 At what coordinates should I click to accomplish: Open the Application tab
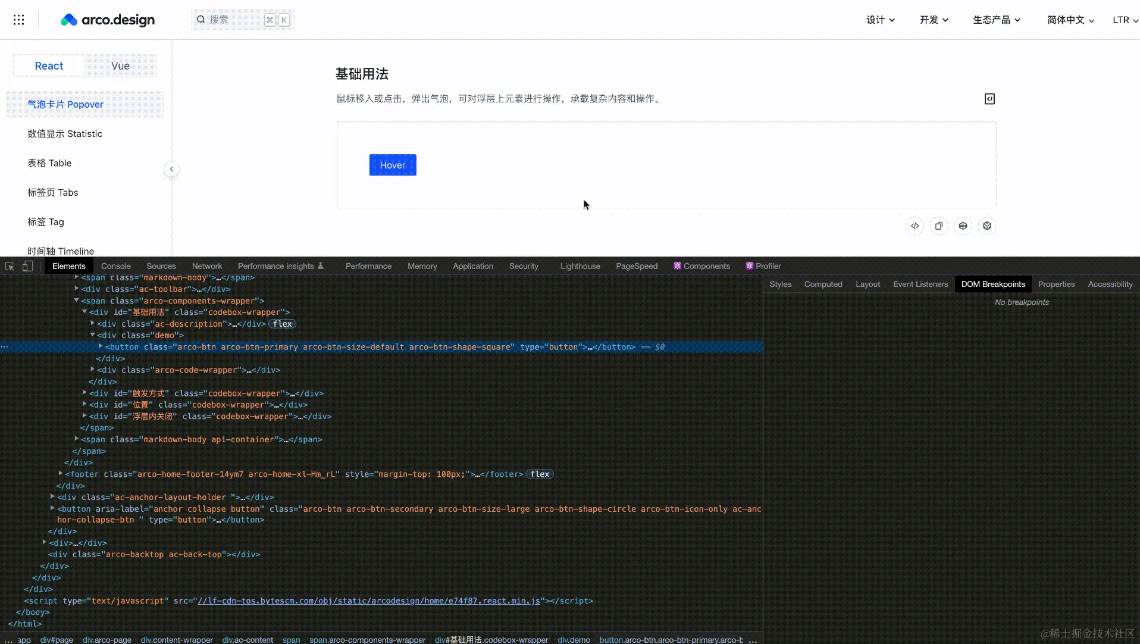(x=473, y=266)
